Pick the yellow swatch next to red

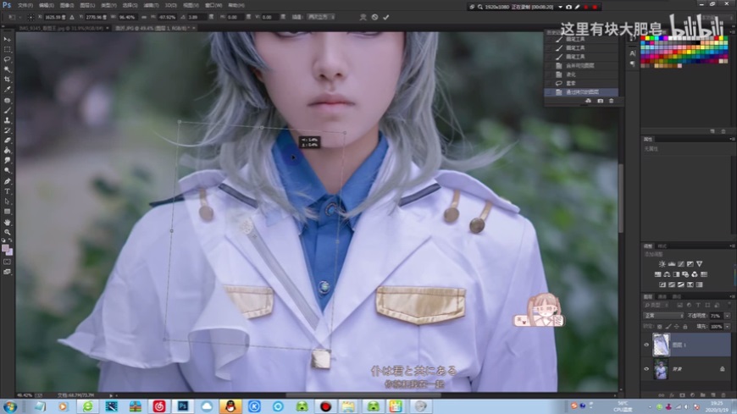tap(649, 39)
